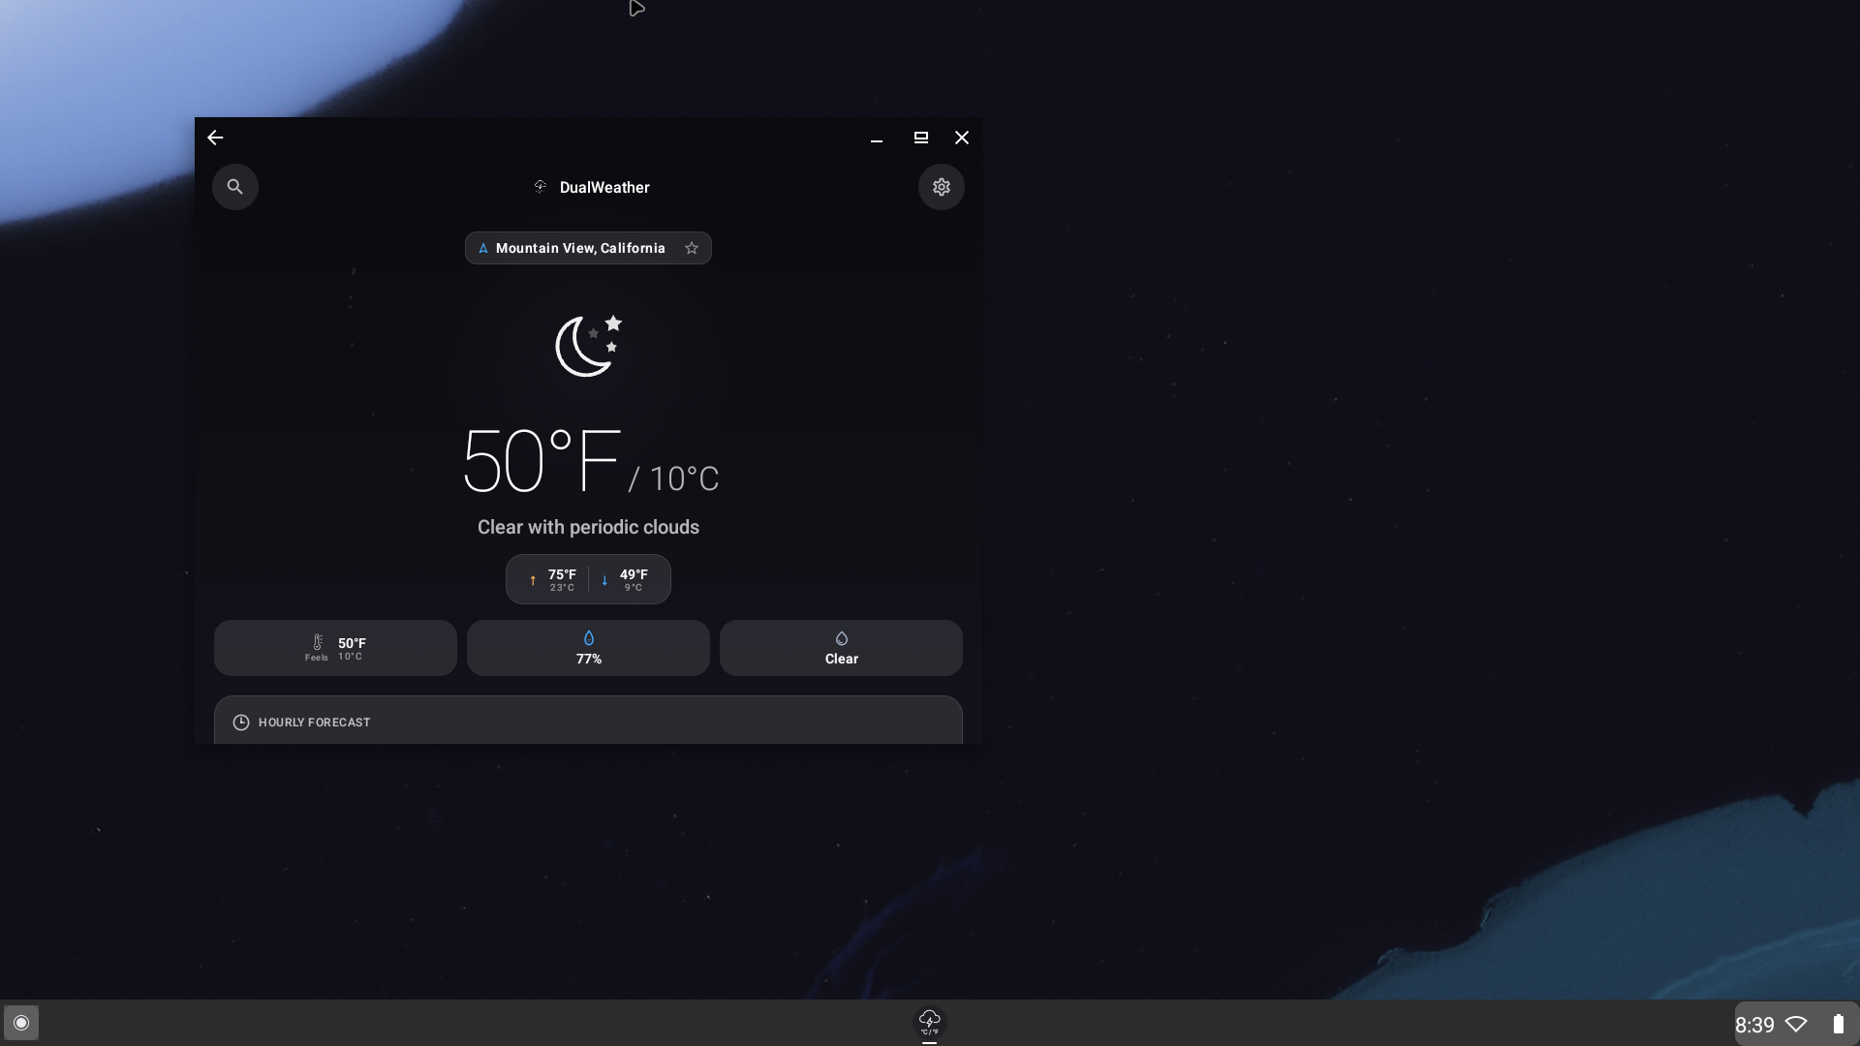Screen dimensions: 1860x1046
Task: Open the search in DualWeather
Action: coord(234,187)
